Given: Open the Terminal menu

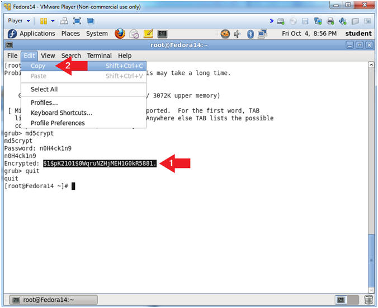Looking at the screenshot, I should pyautogui.click(x=100, y=56).
